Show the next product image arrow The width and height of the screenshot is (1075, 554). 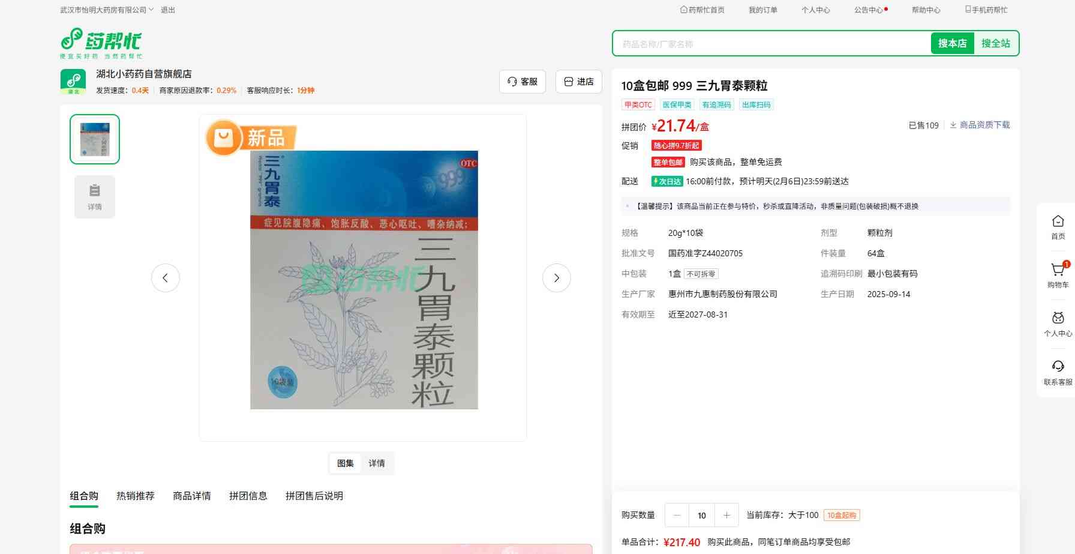(556, 278)
